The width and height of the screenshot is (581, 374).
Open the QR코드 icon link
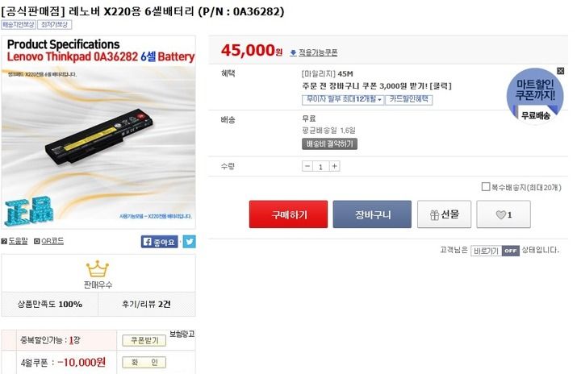pos(48,241)
